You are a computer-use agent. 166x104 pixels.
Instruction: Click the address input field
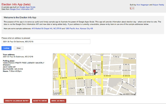[x=46, y=42]
